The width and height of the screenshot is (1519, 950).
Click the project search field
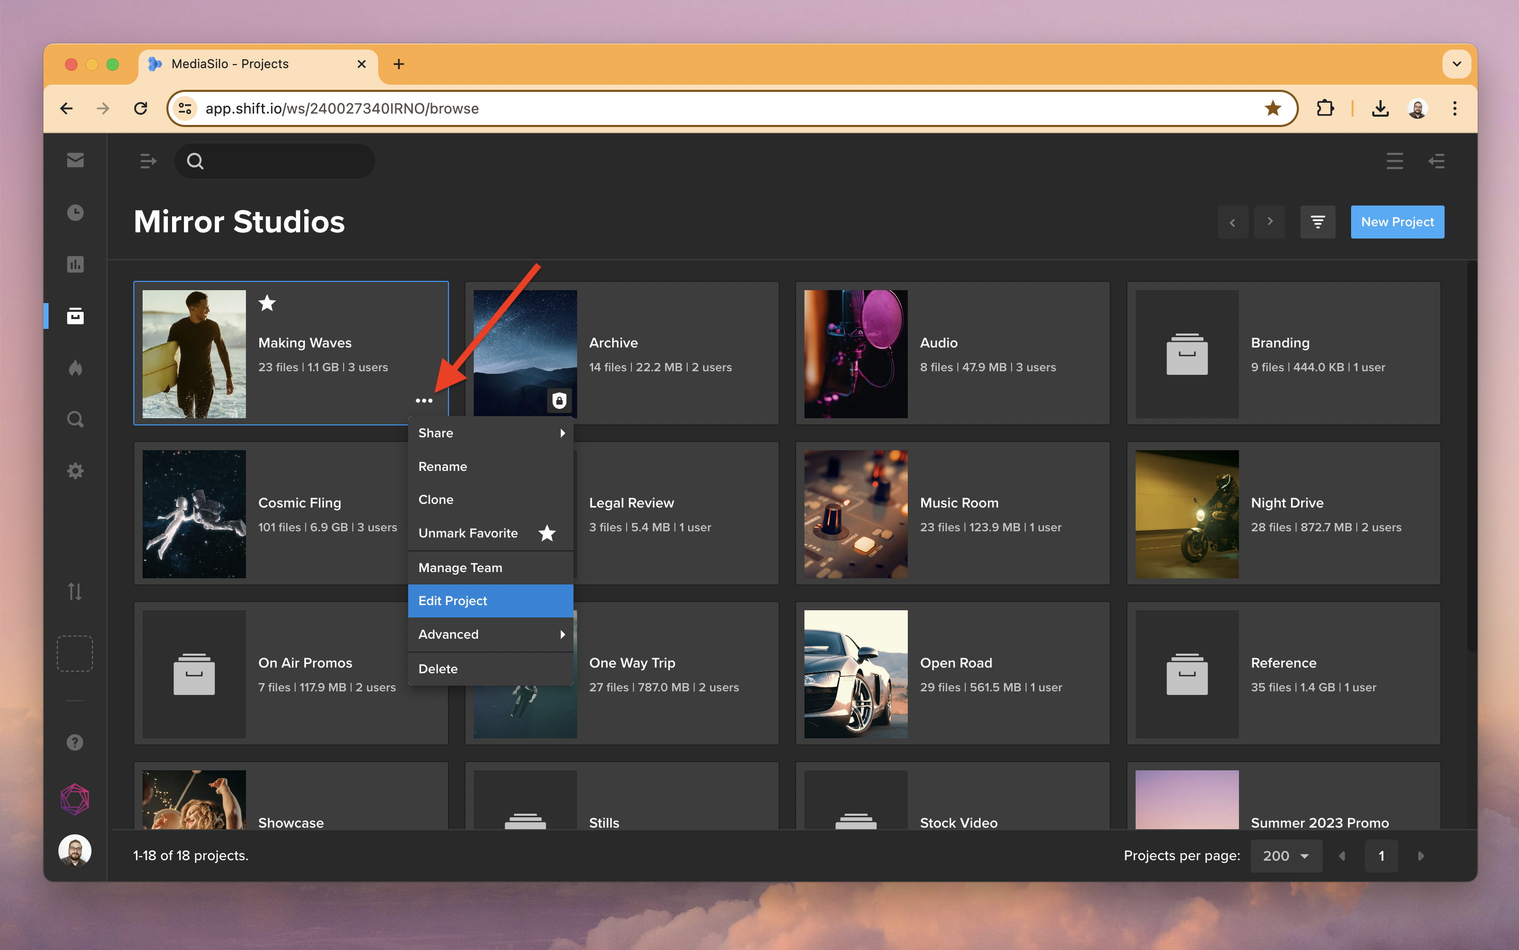pos(283,162)
